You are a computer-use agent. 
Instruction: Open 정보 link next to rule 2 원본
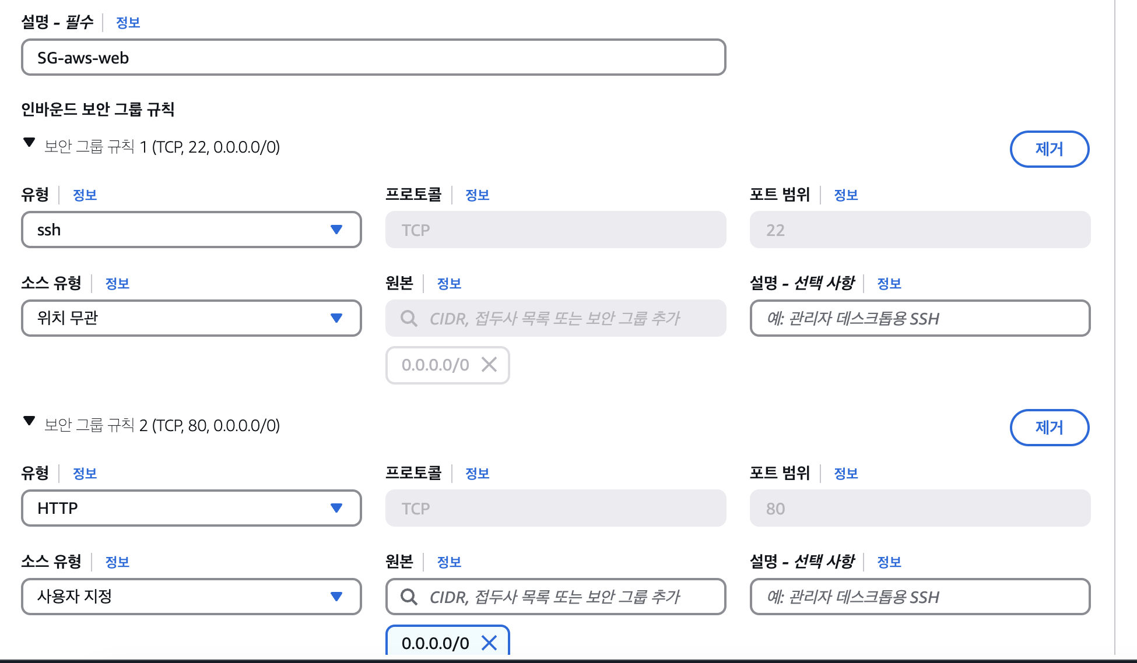coord(449,562)
